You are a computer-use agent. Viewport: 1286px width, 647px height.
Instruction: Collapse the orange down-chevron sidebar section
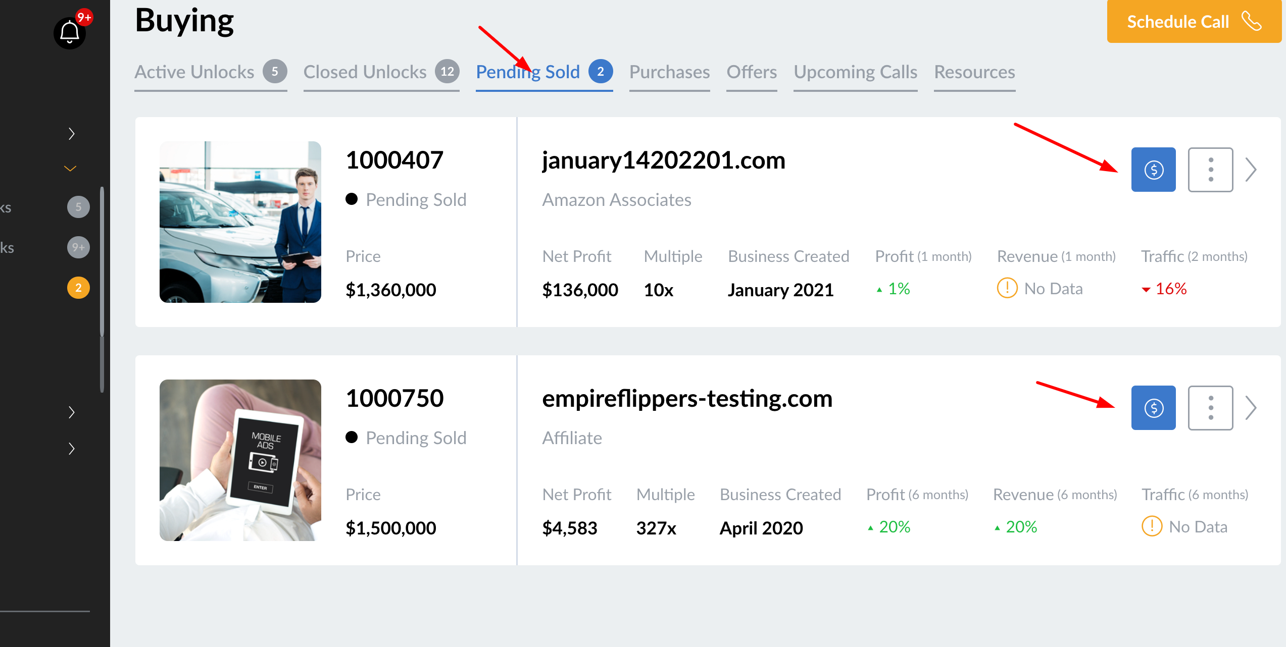click(70, 169)
